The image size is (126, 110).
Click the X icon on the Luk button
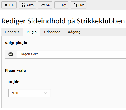pos(6,5)
